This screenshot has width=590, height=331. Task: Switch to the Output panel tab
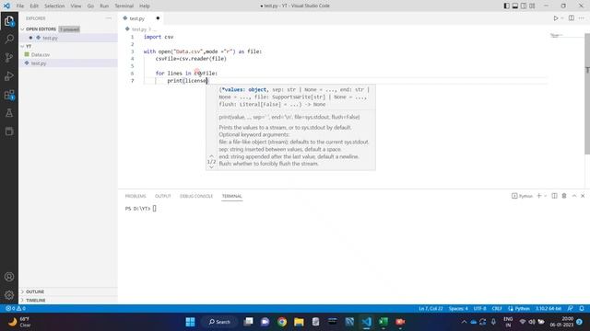(x=163, y=196)
